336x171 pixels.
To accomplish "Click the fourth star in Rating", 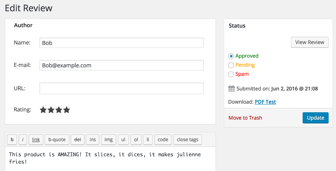I will pyautogui.click(x=67, y=110).
